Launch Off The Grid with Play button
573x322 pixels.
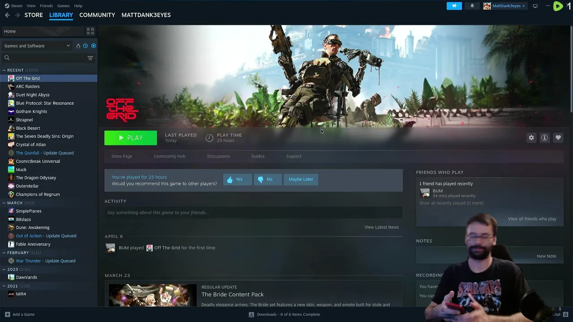tap(131, 138)
